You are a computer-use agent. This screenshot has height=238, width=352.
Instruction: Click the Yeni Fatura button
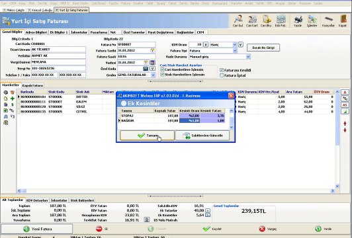(x=37, y=229)
